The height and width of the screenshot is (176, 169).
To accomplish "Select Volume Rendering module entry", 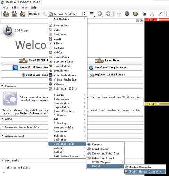I will point(67,80).
